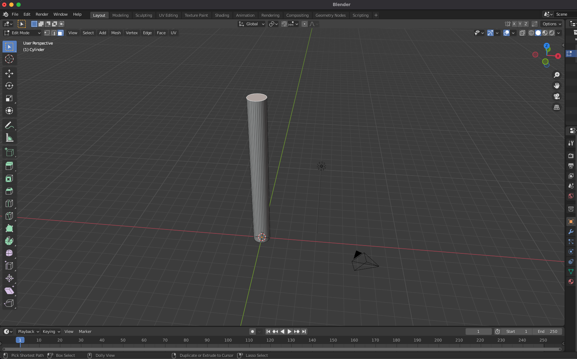The height and width of the screenshot is (359, 577).
Task: Select the Transform tool
Action: 9,111
